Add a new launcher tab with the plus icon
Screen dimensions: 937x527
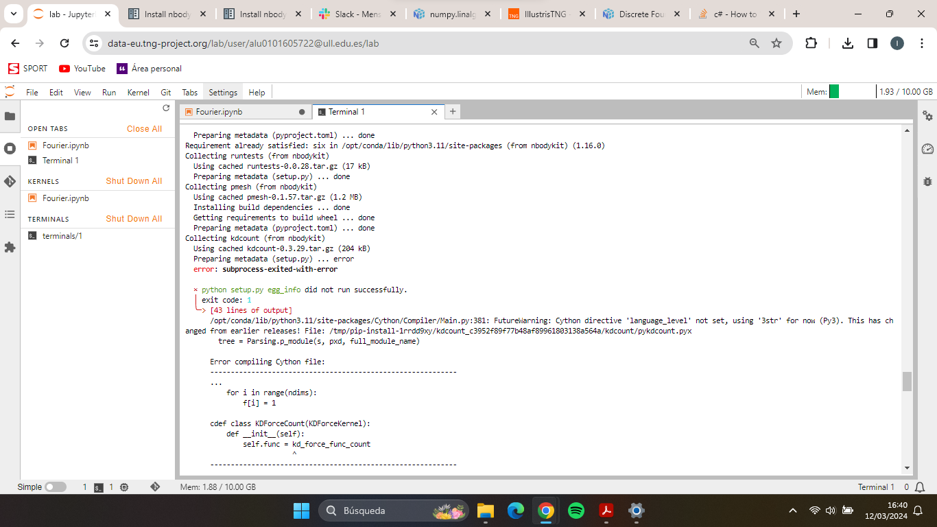[x=453, y=111]
